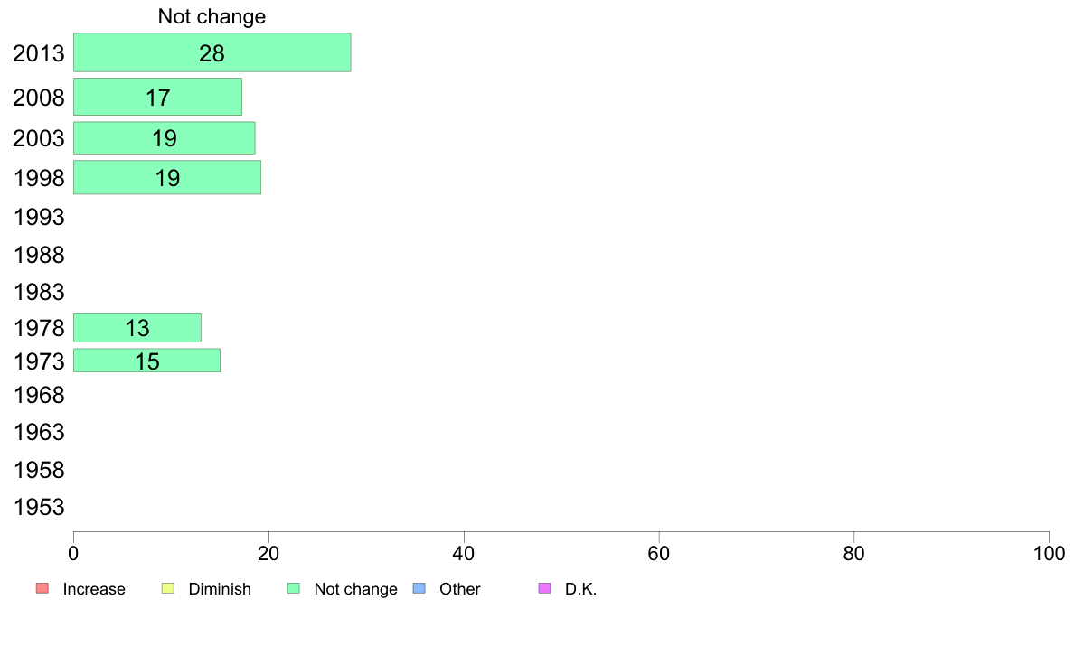Click the 1993 year axis label
Viewport: 1074px width, 665px height.
click(39, 217)
